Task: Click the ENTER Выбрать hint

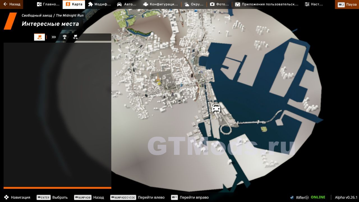Action: point(52,197)
